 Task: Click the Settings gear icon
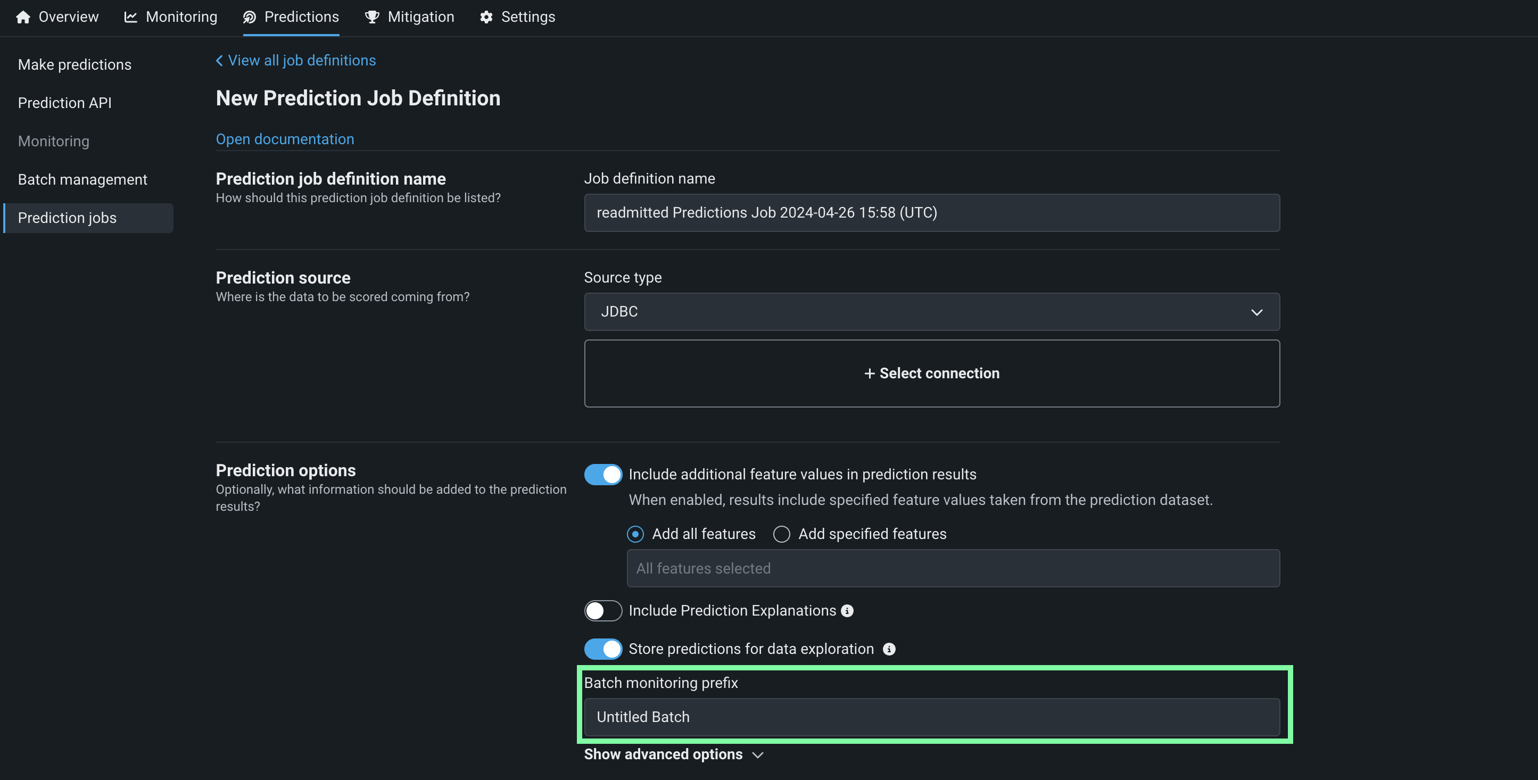click(x=486, y=18)
